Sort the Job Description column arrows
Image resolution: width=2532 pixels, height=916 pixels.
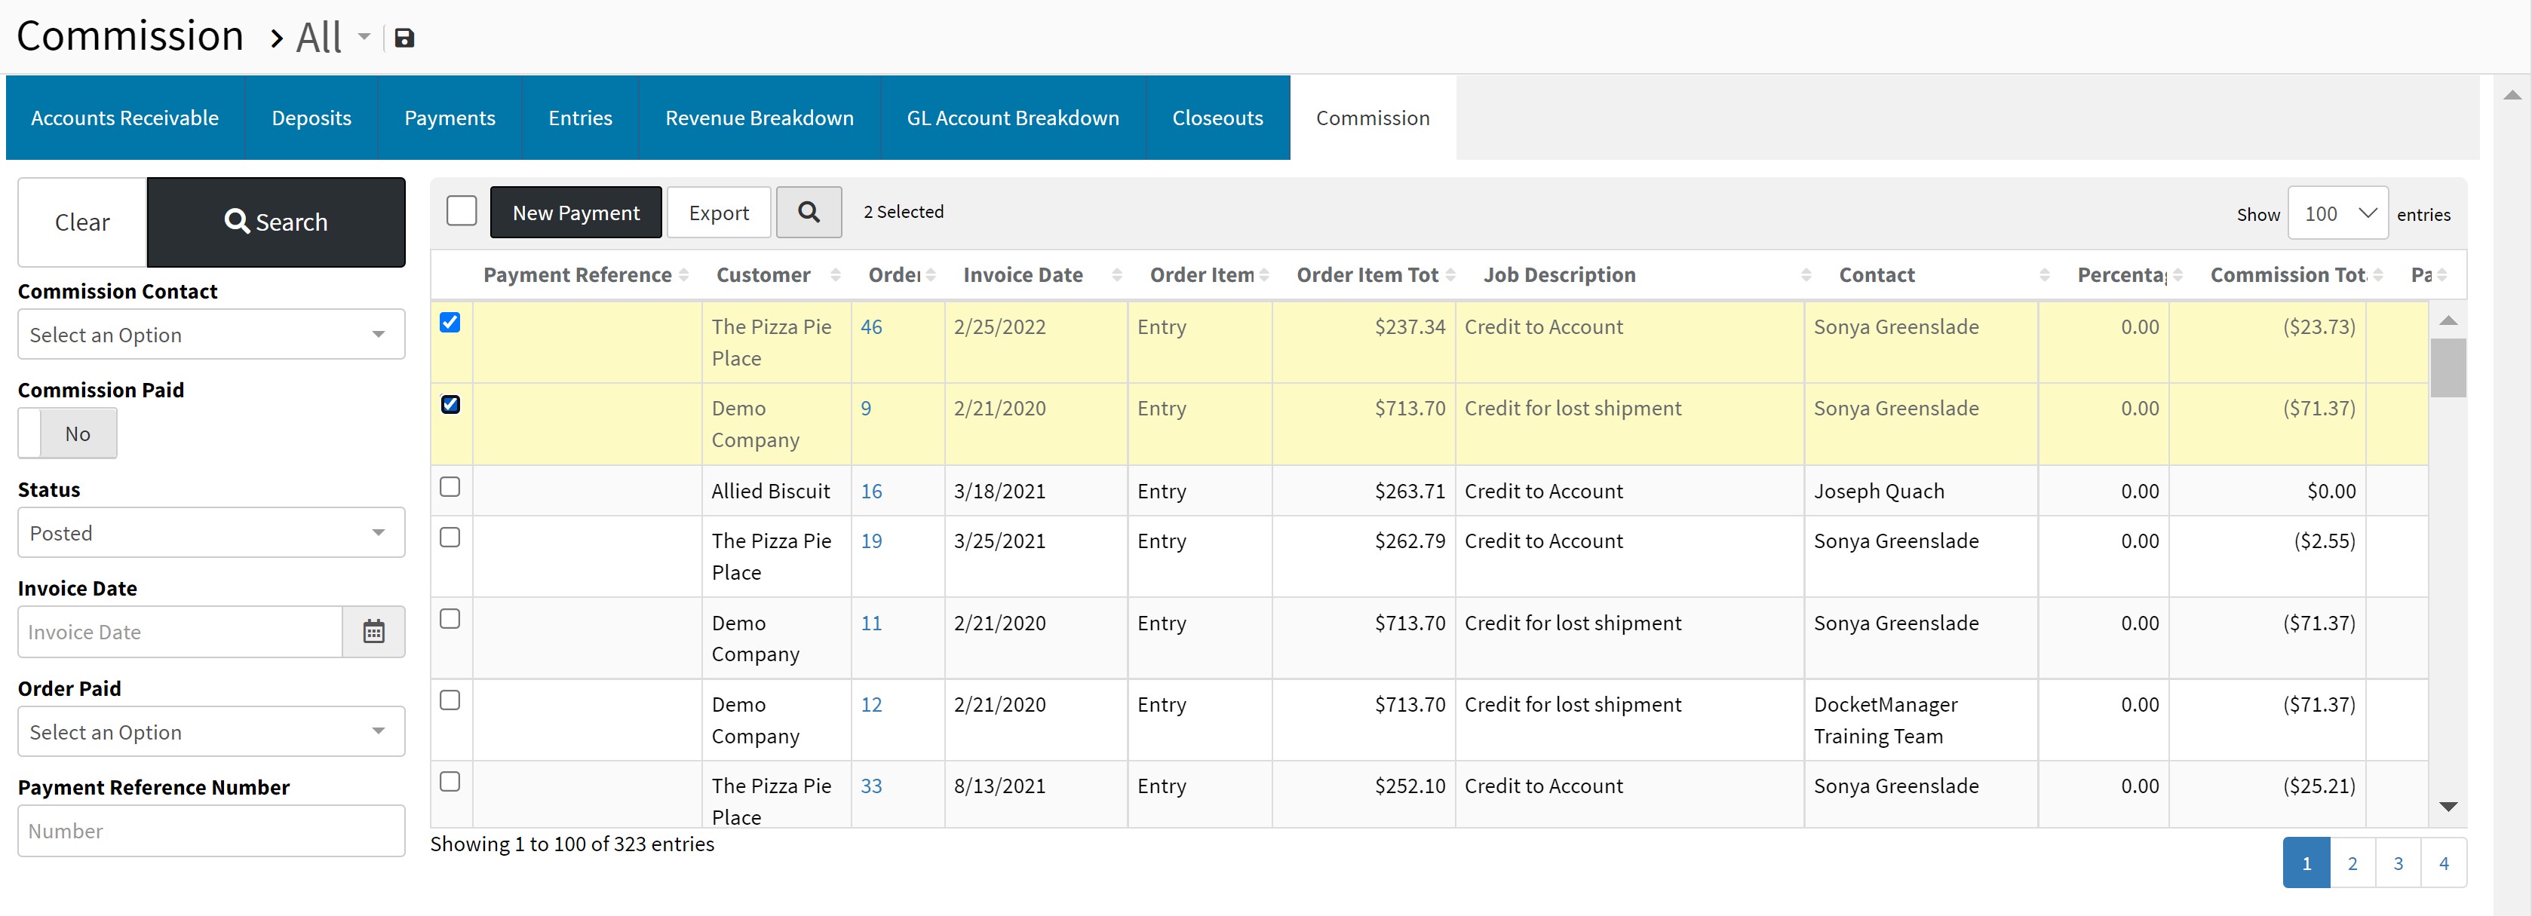[x=1806, y=275]
